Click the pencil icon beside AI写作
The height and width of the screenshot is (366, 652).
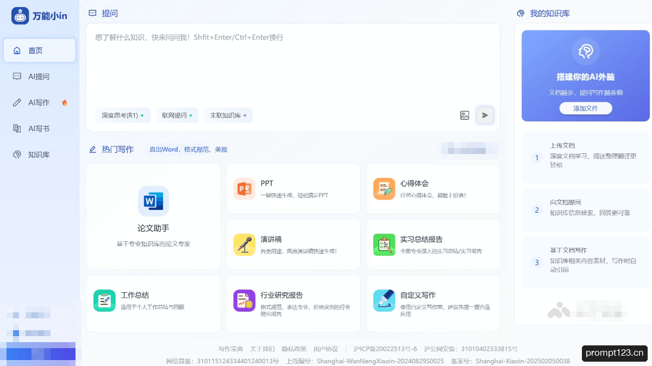click(x=17, y=102)
